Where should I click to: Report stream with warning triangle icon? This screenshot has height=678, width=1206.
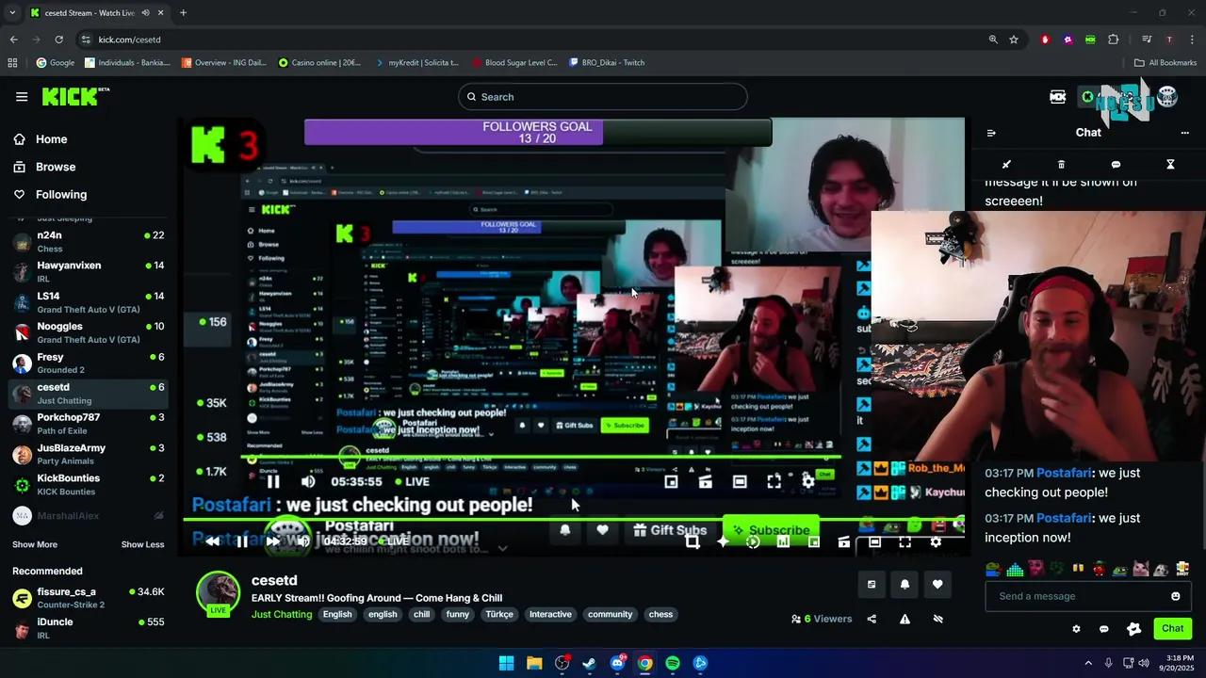click(904, 619)
